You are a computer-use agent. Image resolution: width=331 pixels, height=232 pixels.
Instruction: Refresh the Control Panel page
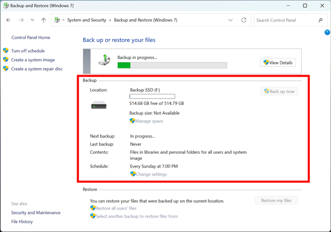244,20
